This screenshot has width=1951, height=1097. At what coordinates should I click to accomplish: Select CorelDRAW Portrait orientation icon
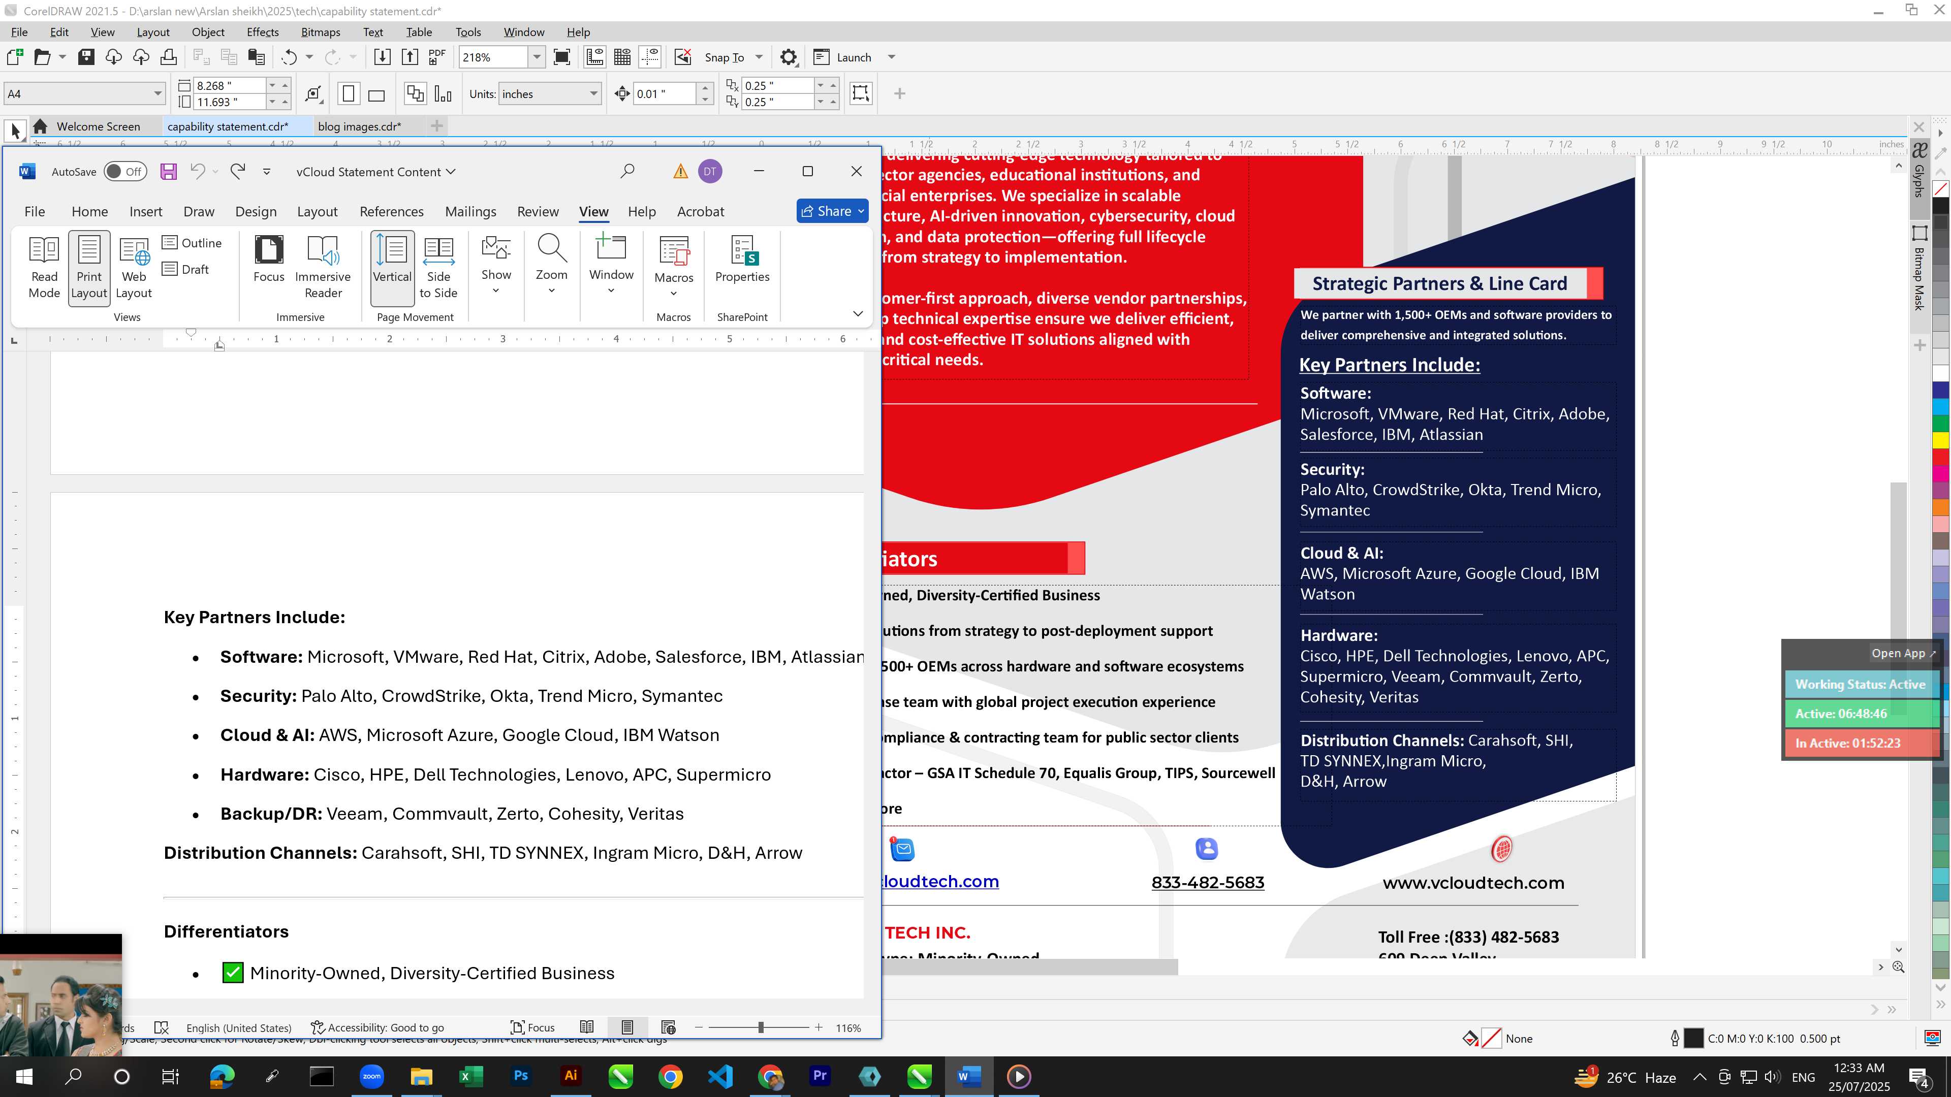coord(349,94)
